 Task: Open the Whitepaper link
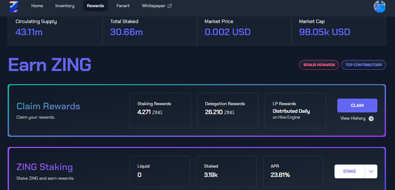point(153,6)
